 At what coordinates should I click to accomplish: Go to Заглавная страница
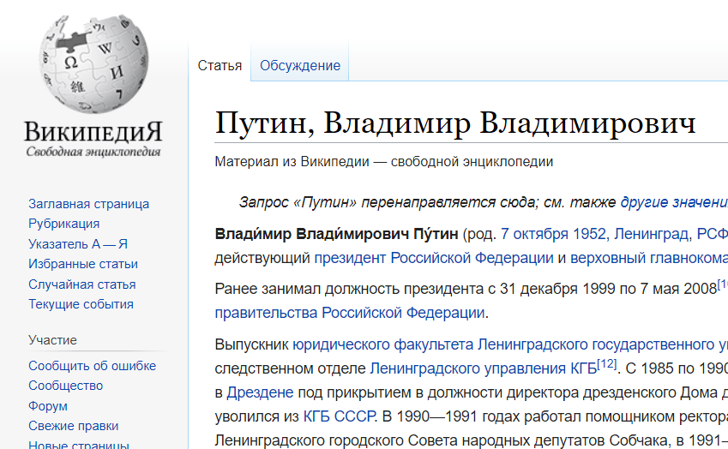tap(88, 204)
